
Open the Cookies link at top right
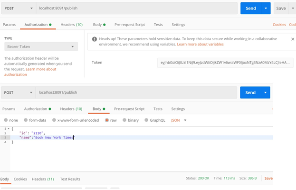point(279,25)
